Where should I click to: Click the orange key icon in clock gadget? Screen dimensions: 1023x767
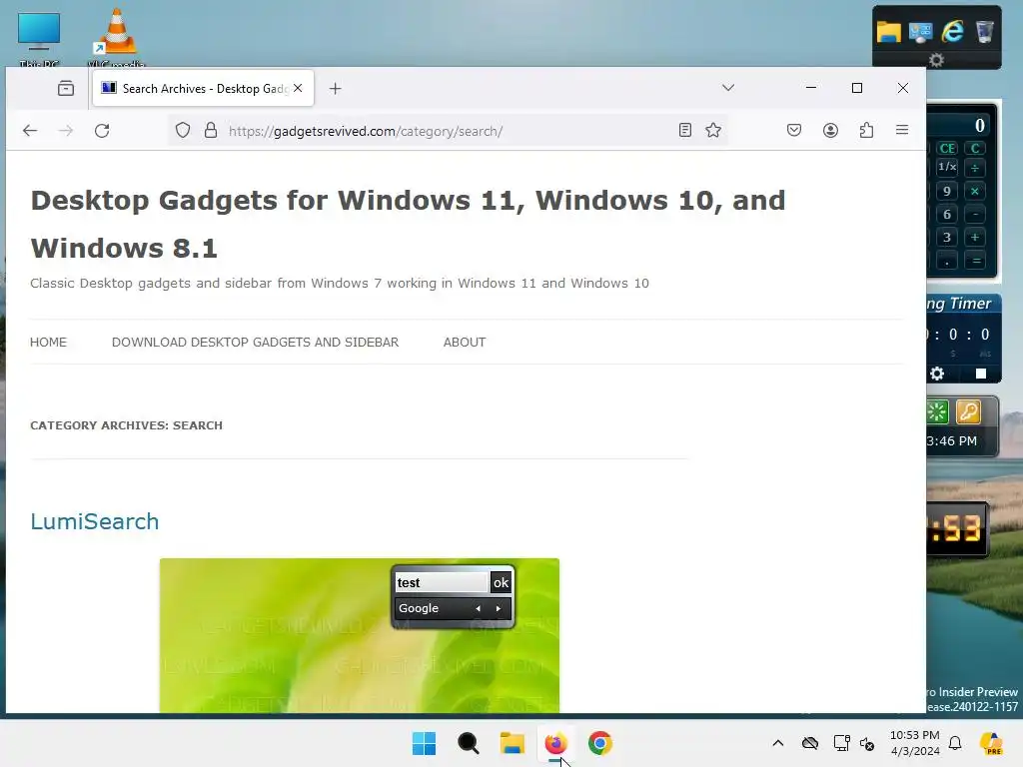click(x=968, y=411)
